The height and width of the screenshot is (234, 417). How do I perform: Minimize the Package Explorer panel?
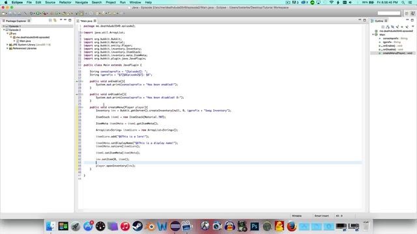click(65, 20)
